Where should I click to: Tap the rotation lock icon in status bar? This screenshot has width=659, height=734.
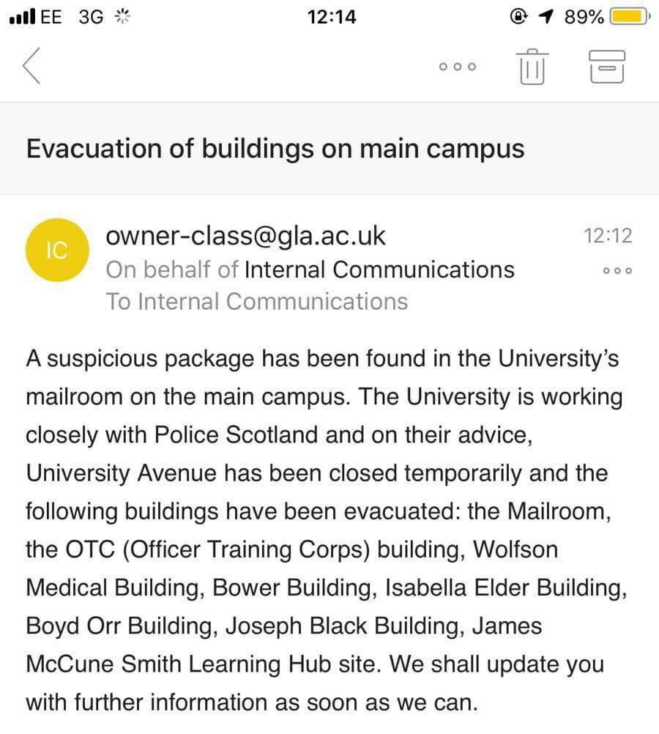(518, 17)
